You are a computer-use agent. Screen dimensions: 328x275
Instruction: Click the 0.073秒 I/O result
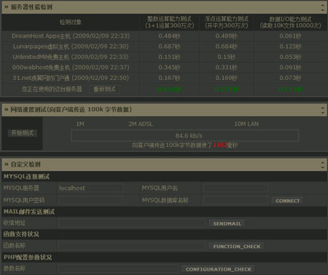pos(290,78)
